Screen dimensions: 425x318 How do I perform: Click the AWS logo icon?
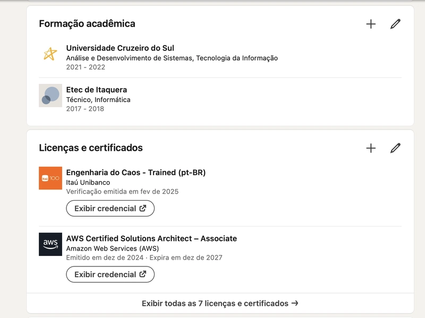click(50, 244)
